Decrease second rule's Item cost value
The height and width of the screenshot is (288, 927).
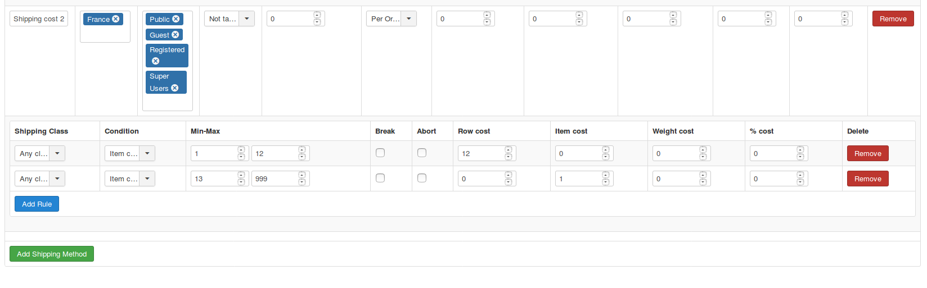pos(606,182)
